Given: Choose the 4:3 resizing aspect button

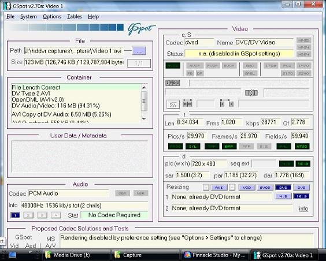Looking at the screenshot, I should tap(283, 196).
